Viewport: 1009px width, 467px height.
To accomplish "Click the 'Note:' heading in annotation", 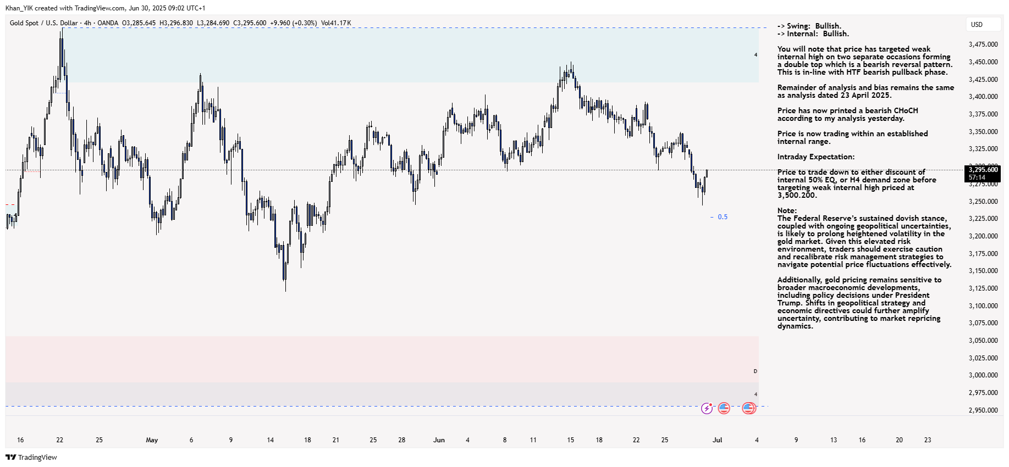I will coord(787,210).
